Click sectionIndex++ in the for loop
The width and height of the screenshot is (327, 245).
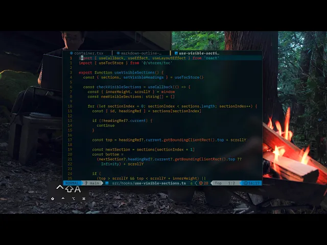235,106
